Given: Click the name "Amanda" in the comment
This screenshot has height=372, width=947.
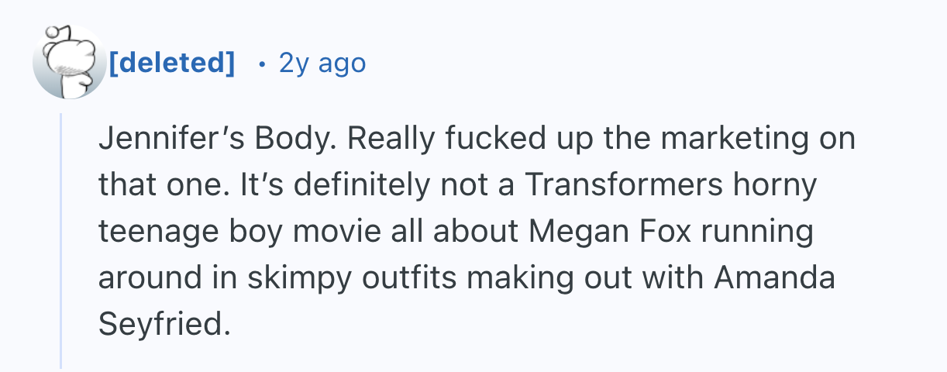Looking at the screenshot, I should [774, 278].
